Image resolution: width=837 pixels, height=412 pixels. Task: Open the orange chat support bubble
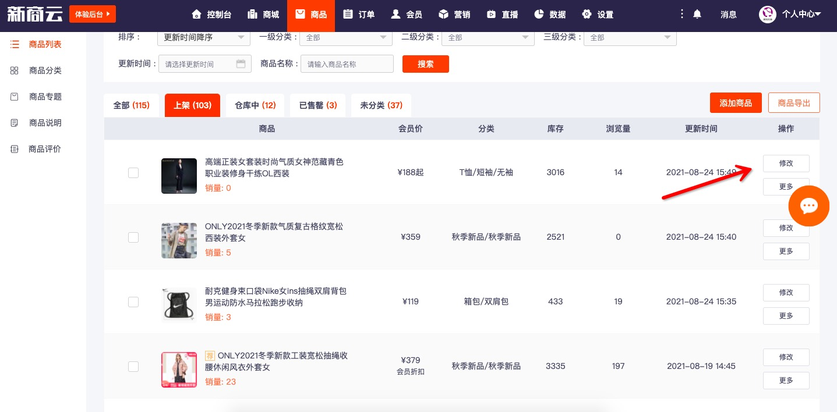coord(809,205)
